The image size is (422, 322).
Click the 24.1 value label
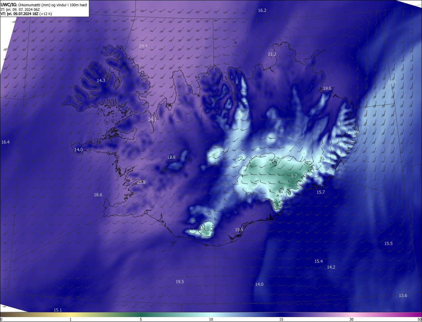click(152, 119)
